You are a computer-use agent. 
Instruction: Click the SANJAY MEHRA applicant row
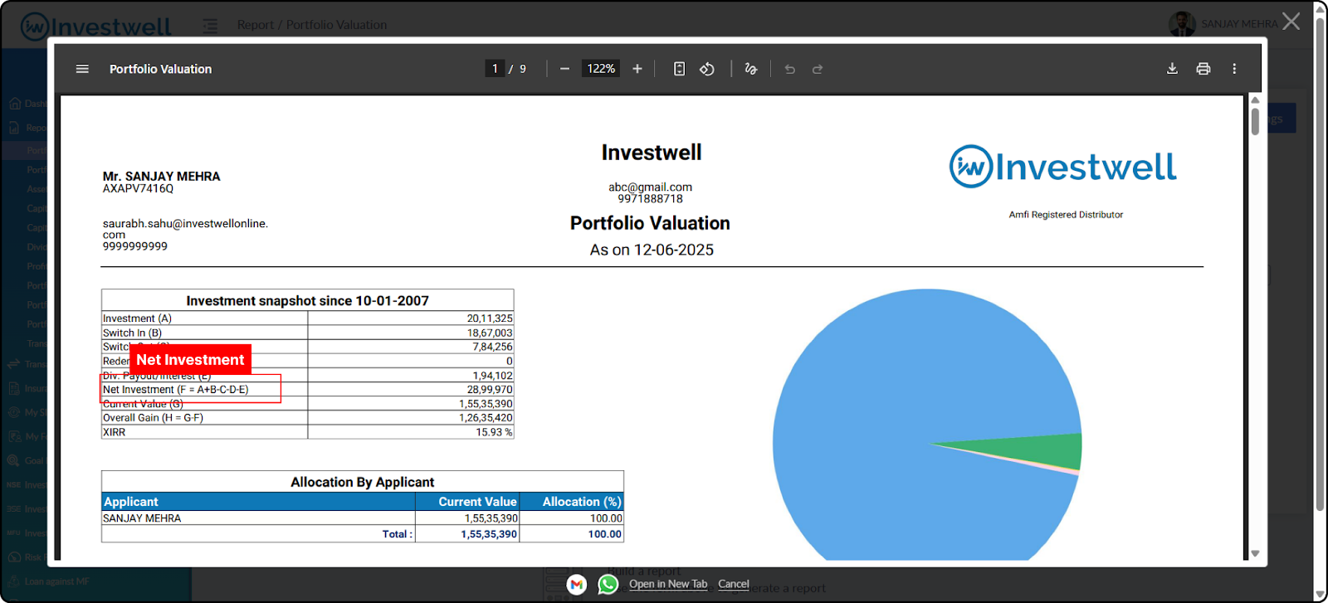(x=362, y=518)
